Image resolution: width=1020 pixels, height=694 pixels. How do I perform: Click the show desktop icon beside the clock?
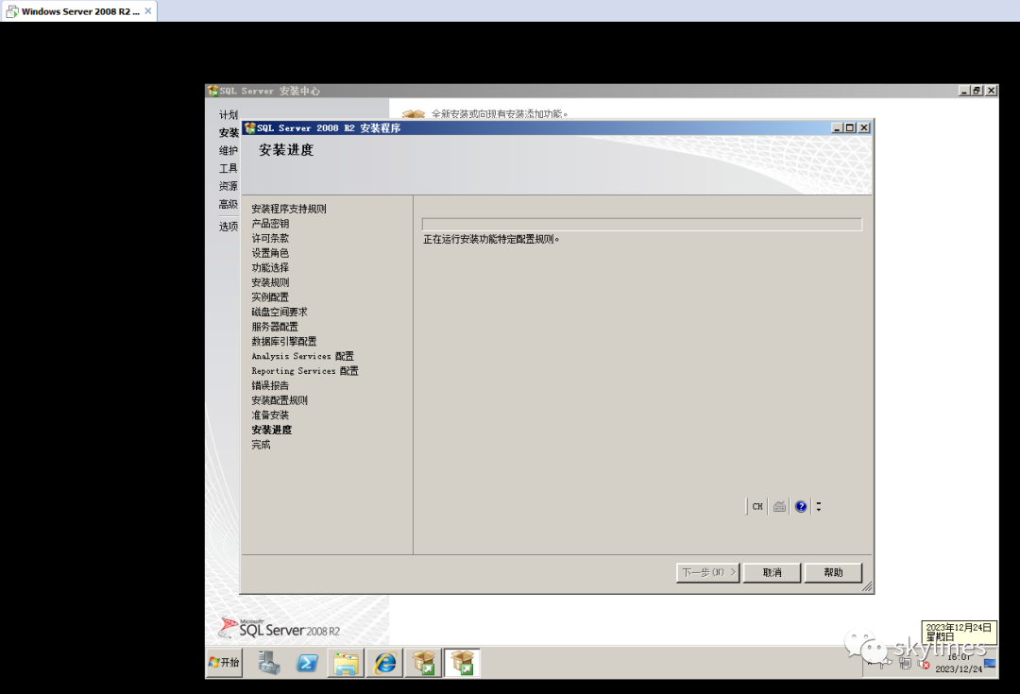(x=990, y=664)
